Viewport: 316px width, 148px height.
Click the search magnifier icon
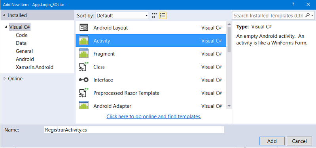tap(307, 15)
